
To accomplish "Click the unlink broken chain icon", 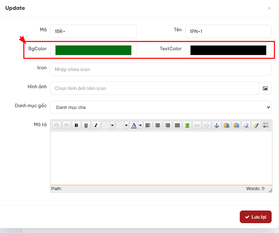I will pyautogui.click(x=207, y=125).
